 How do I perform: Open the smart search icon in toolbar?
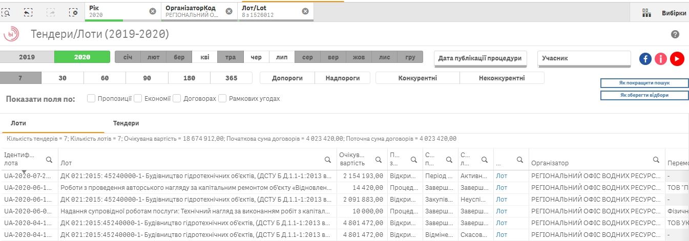tap(6, 11)
